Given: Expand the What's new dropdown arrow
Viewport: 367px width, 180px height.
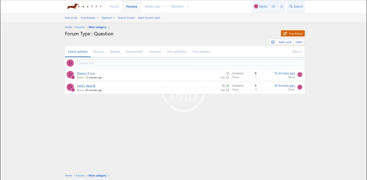Looking at the screenshot, I should click(x=164, y=6).
